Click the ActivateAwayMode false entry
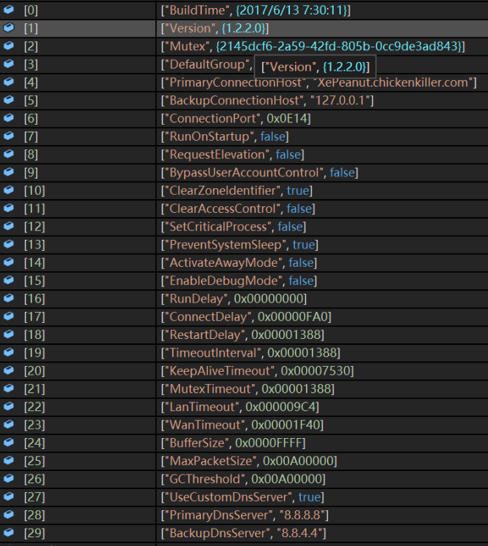Image resolution: width=488 pixels, height=546 pixels. pos(239,263)
